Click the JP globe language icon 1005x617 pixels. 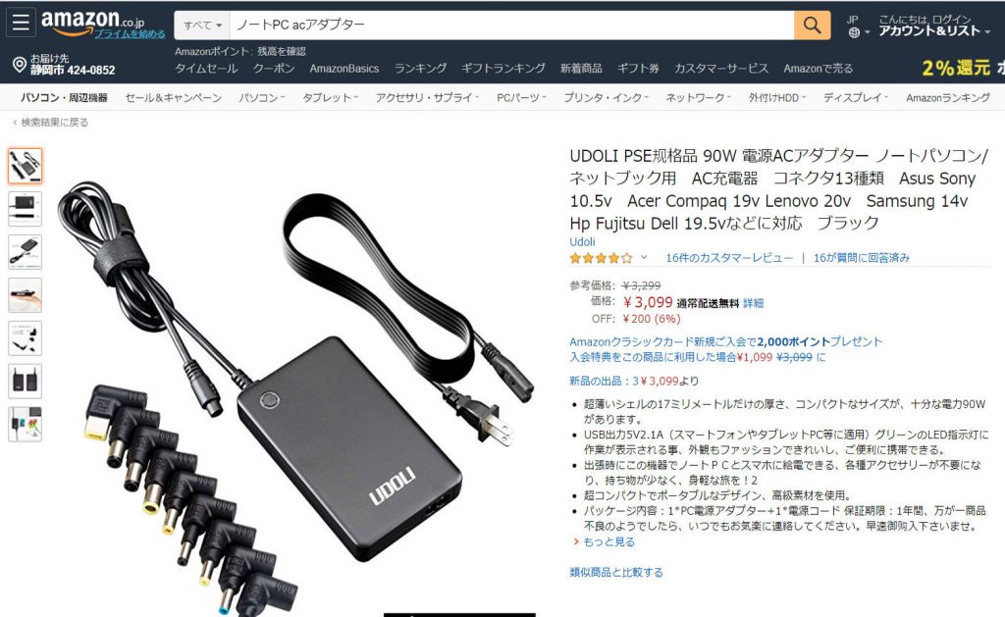tap(854, 32)
